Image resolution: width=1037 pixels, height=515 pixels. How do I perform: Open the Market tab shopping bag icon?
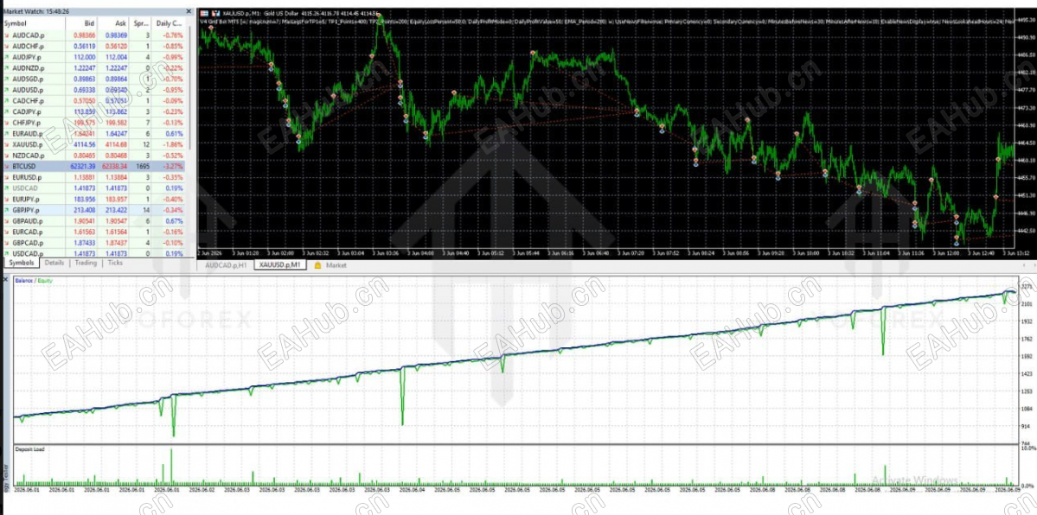tap(317, 265)
